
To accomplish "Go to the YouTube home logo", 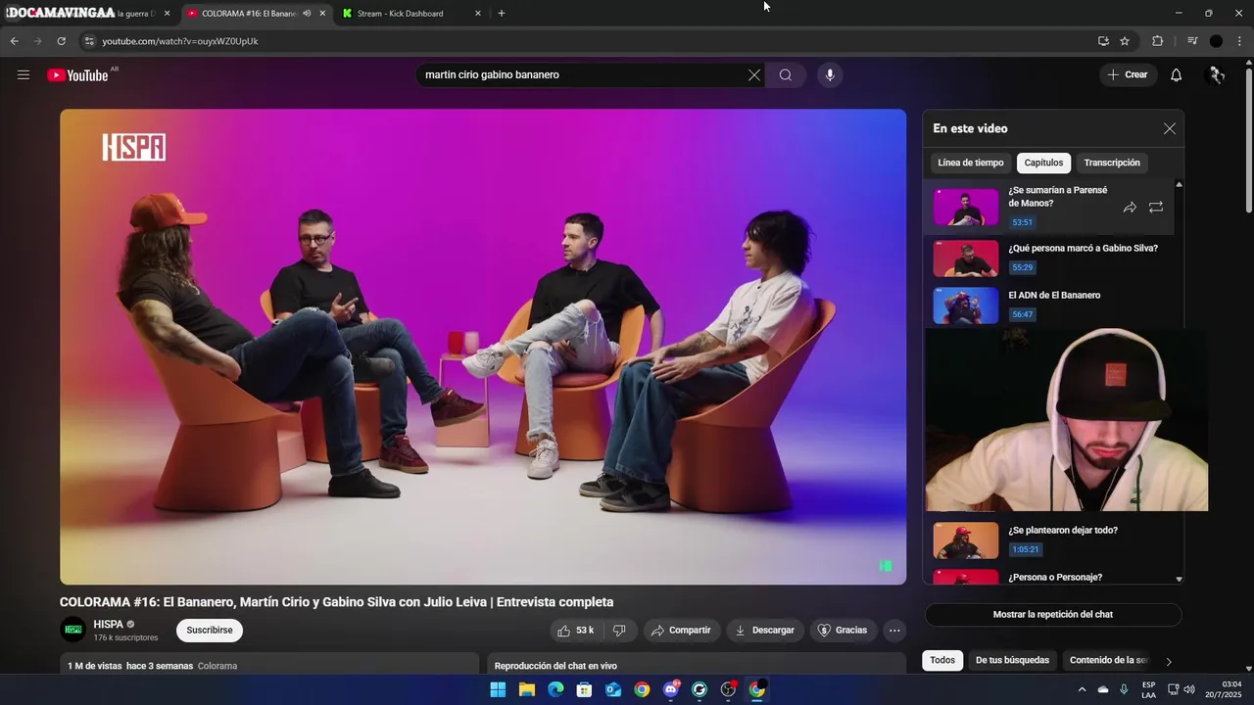I will [x=78, y=75].
